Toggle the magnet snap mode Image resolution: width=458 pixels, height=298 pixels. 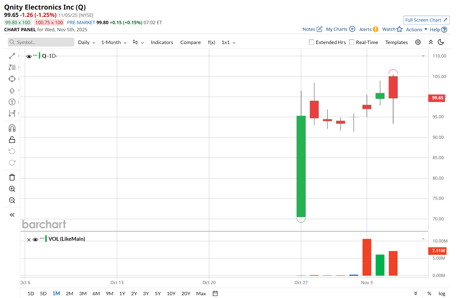[12, 128]
